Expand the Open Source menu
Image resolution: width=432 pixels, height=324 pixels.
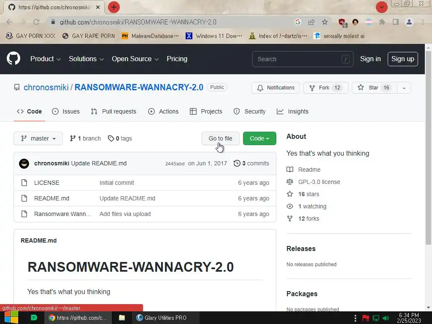135,59
